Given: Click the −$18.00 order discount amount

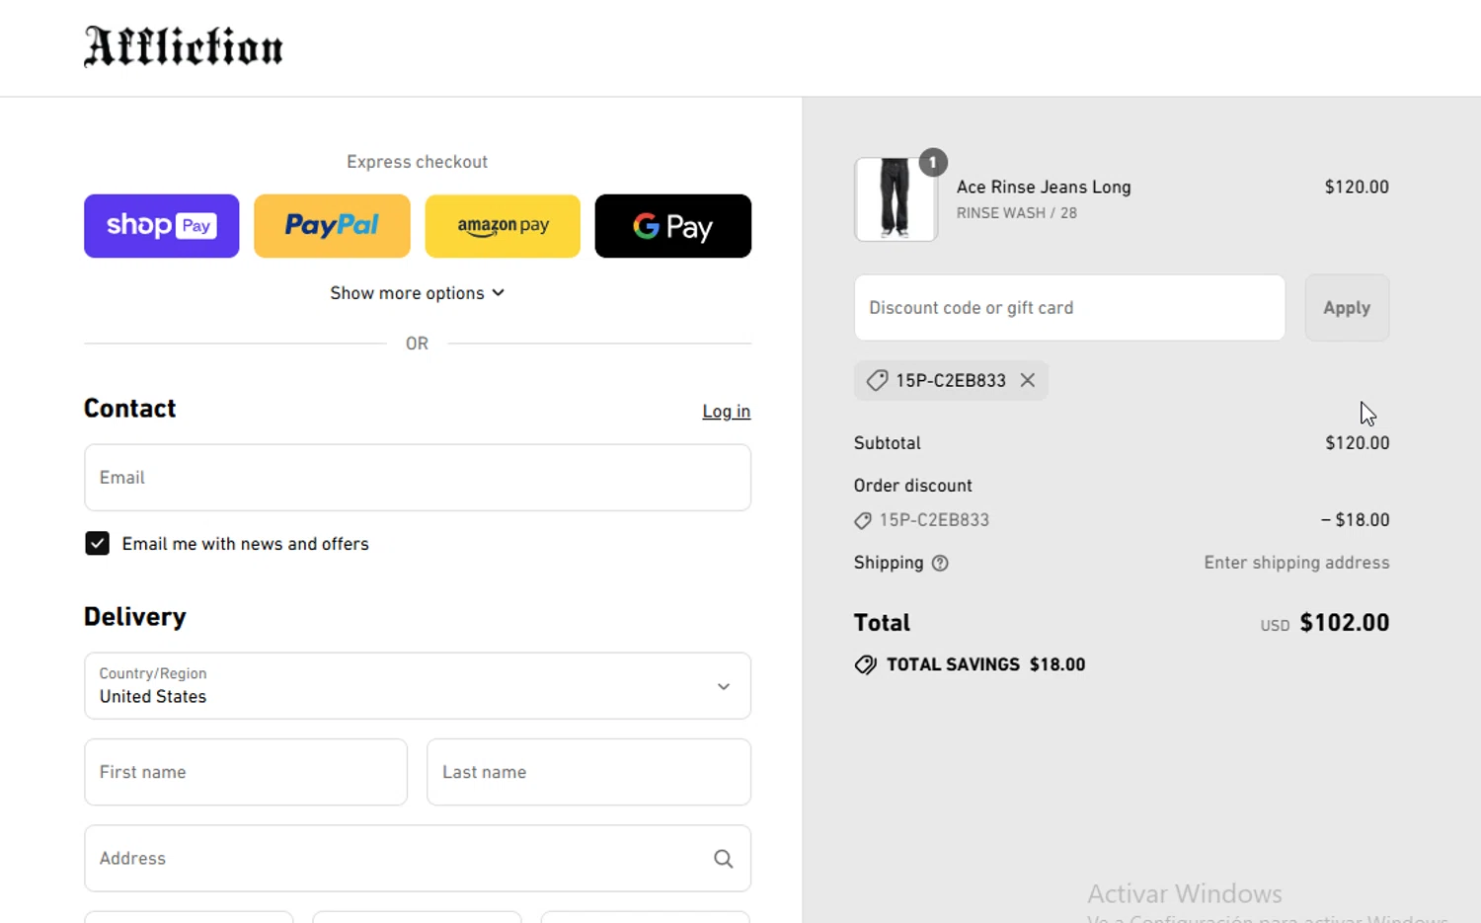Looking at the screenshot, I should tap(1356, 520).
